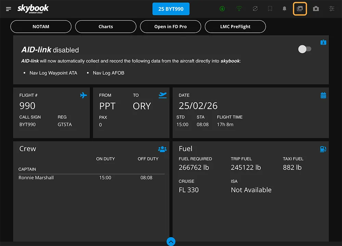Viewport: 342px width, 246px height.
Task: Open the settings sliders icon
Action: click(x=332, y=9)
